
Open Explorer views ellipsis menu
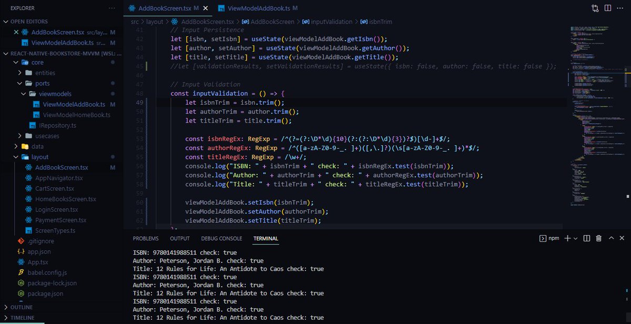coord(111,8)
